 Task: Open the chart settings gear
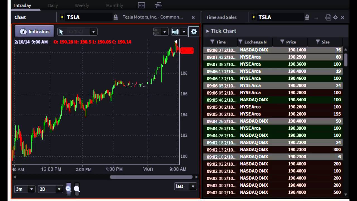[x=194, y=32]
